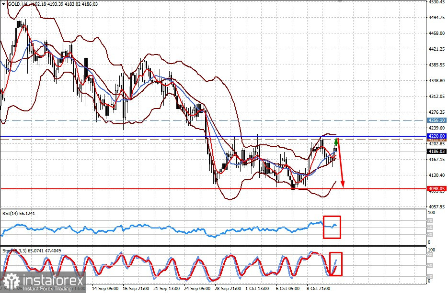448x293 pixels.
Task: Click the 4494.75 value on price axis
Action: (x=437, y=17)
